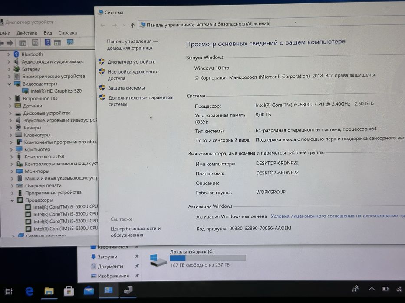Screen dimensions: 405x303
Task: Open the Диспетчер устройств link
Action: point(132,62)
